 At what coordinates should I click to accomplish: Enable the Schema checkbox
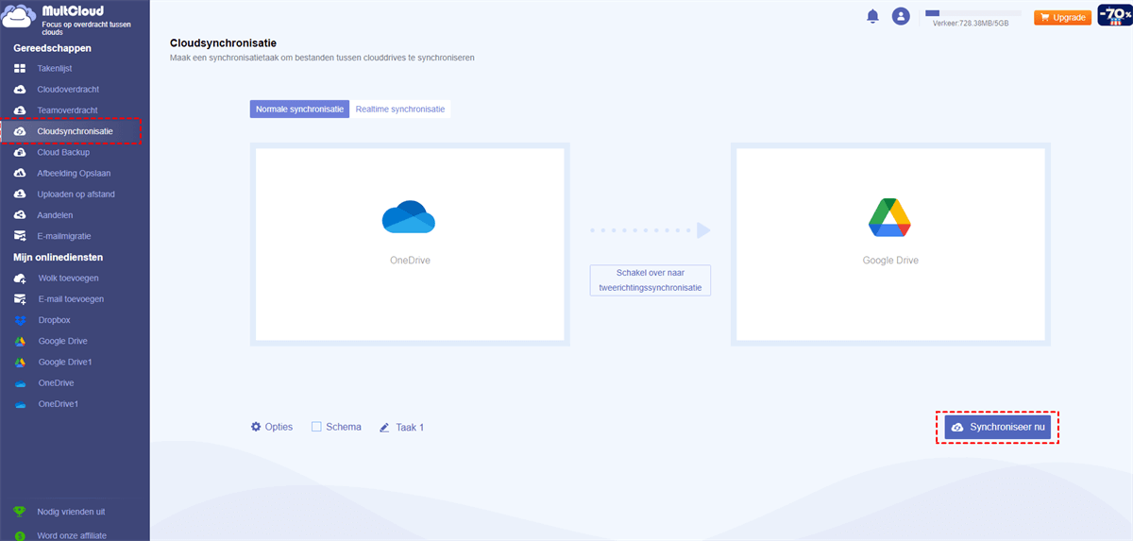[x=316, y=427]
